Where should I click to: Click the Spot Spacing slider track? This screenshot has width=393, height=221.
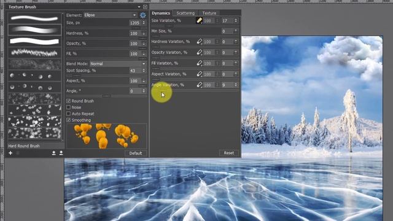point(106,76)
